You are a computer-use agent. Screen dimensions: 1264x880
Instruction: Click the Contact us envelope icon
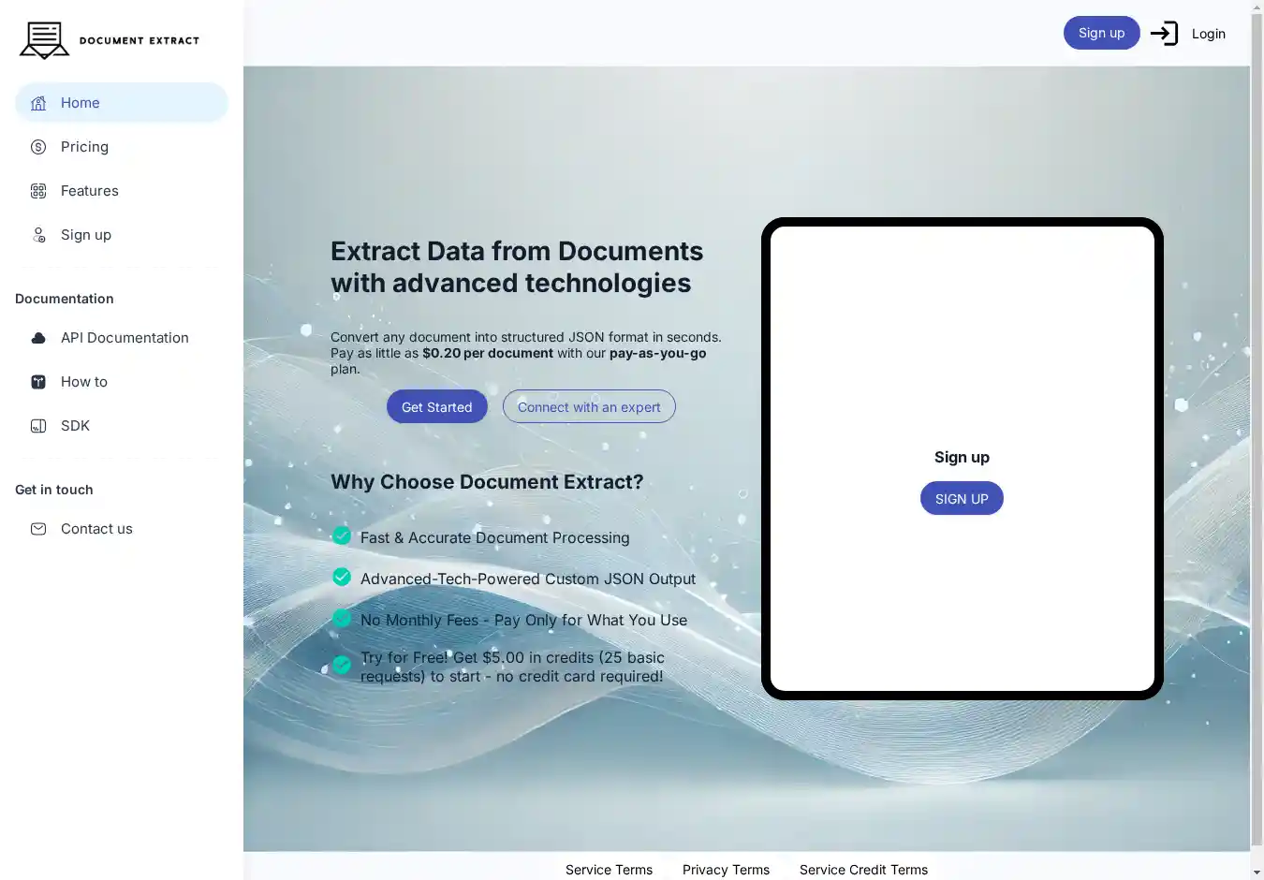point(38,529)
